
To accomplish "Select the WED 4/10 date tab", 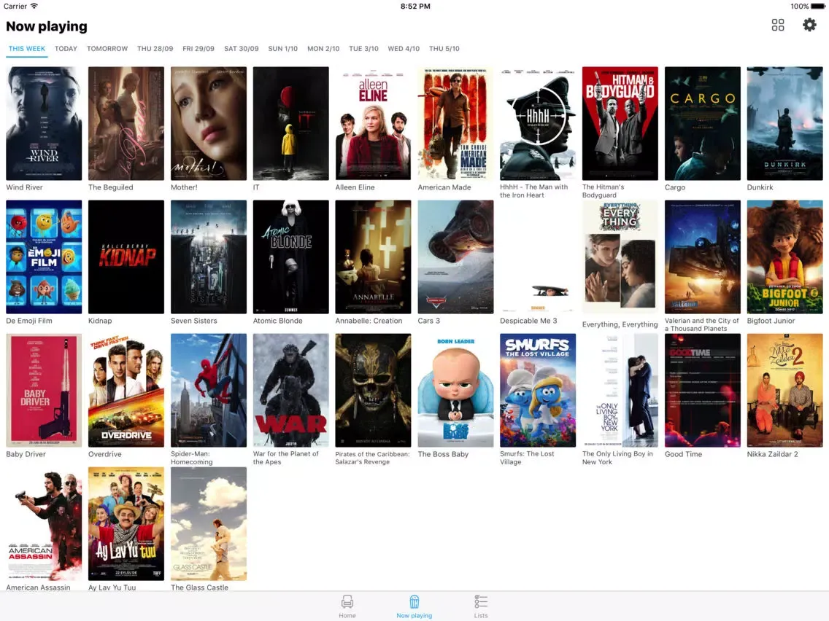I will click(x=404, y=49).
